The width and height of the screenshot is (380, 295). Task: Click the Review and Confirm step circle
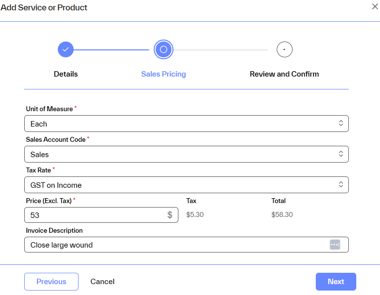[x=284, y=49]
